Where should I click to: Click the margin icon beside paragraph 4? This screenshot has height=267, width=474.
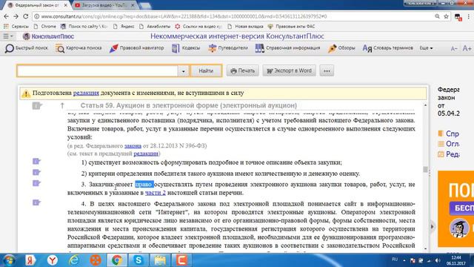tap(36, 202)
